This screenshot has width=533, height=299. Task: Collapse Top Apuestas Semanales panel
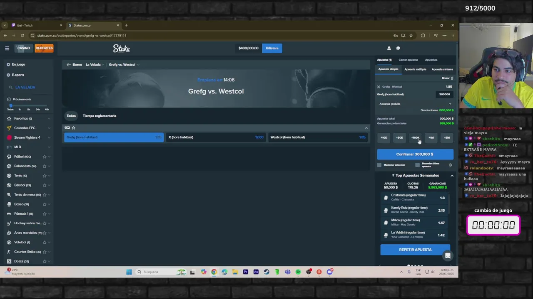point(452,176)
